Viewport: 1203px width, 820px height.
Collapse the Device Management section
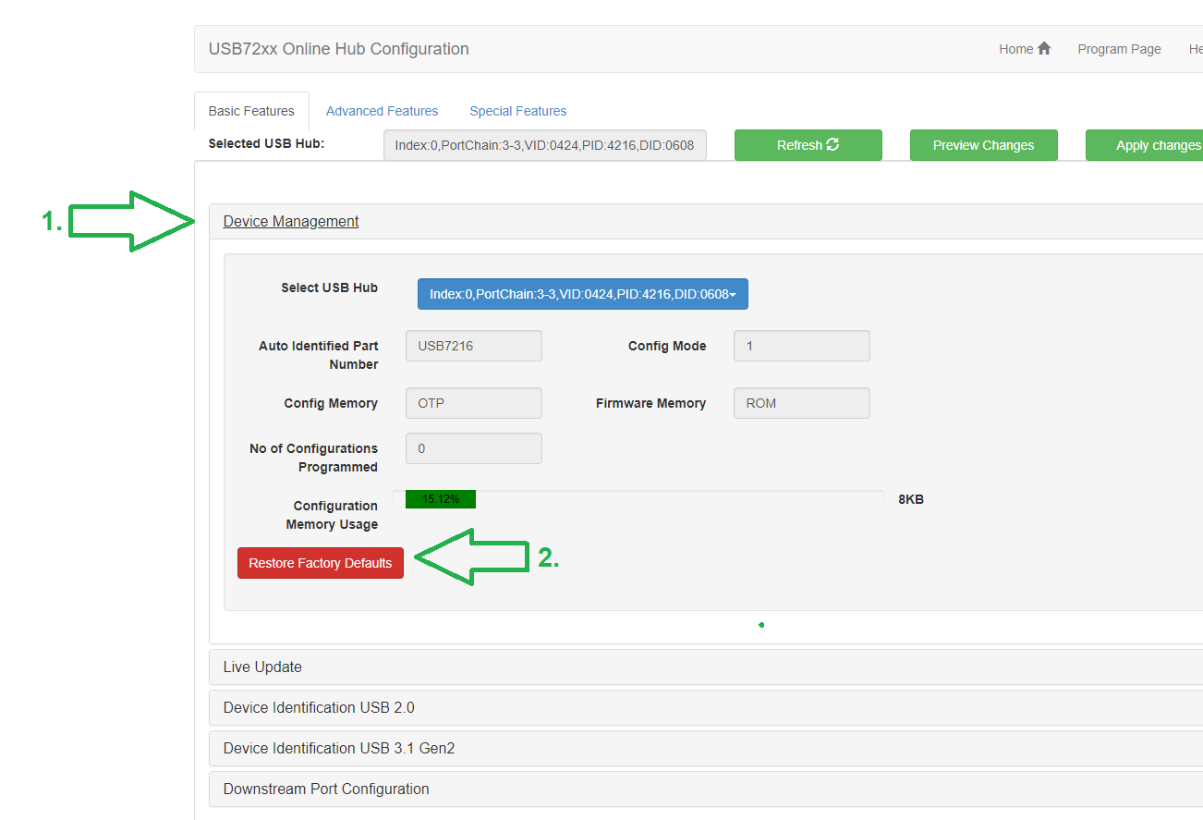pos(291,221)
